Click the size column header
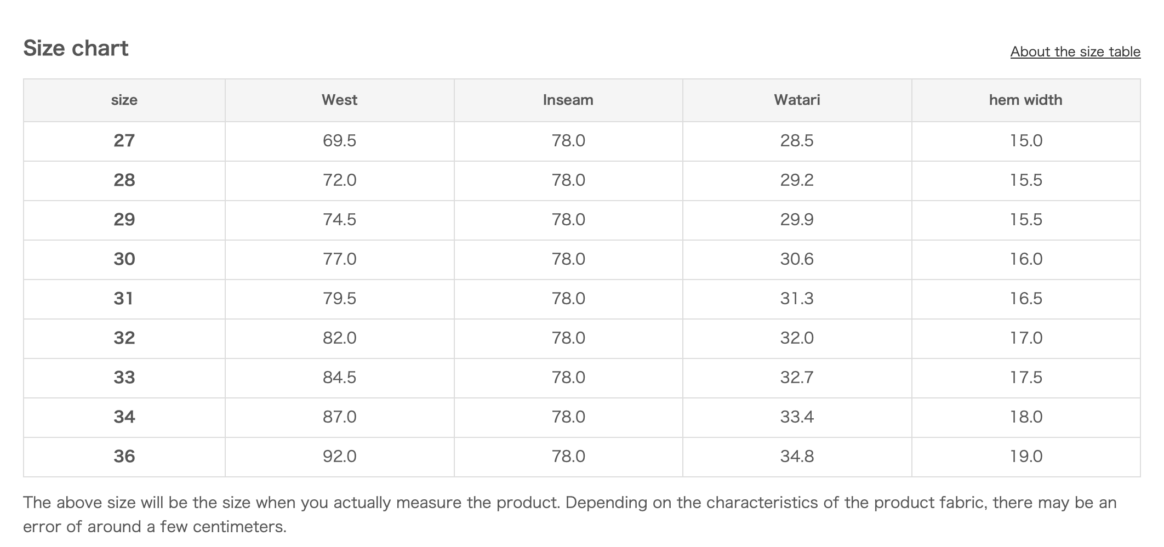 click(124, 100)
